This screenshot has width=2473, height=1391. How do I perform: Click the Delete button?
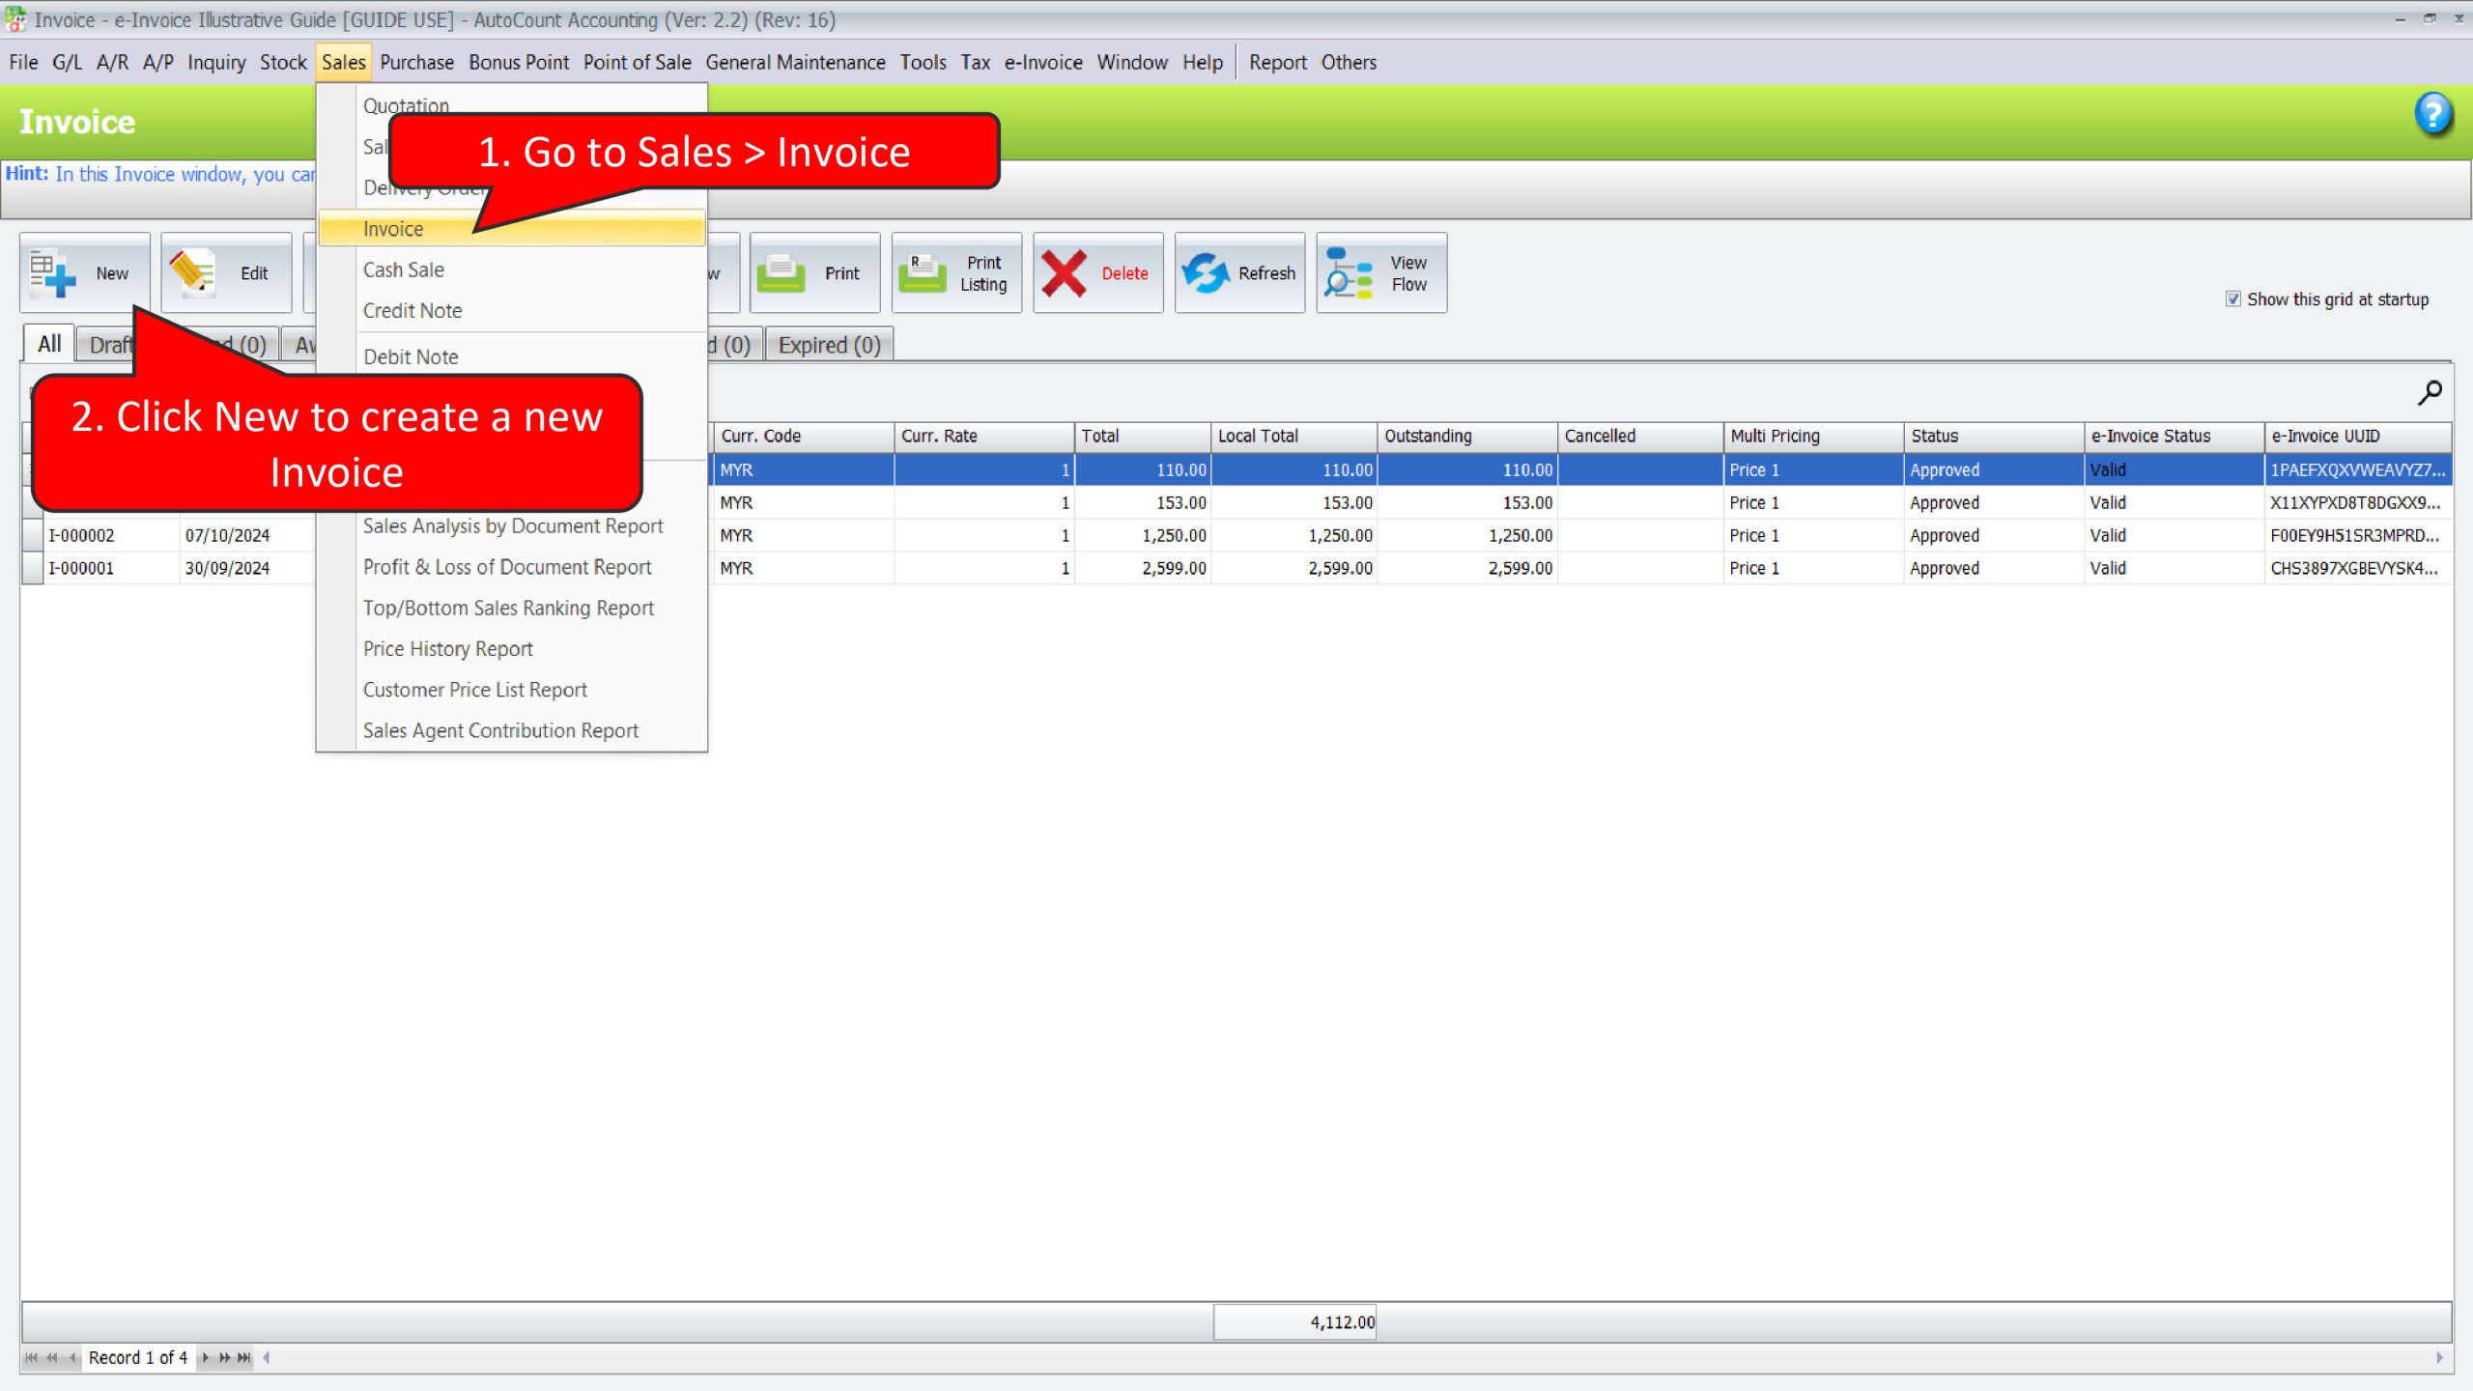pyautogui.click(x=1098, y=273)
